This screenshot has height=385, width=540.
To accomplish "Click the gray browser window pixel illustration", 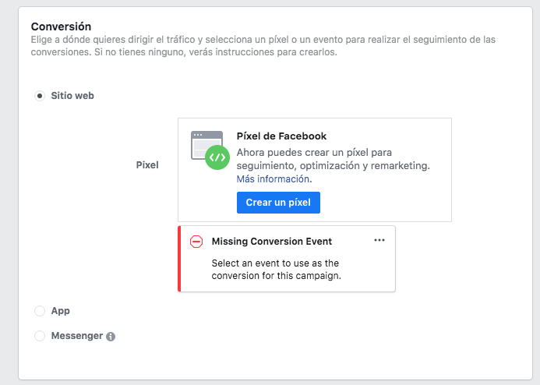I will coord(206,145).
